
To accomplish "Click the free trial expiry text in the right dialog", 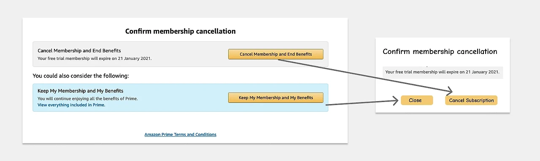I will point(442,72).
